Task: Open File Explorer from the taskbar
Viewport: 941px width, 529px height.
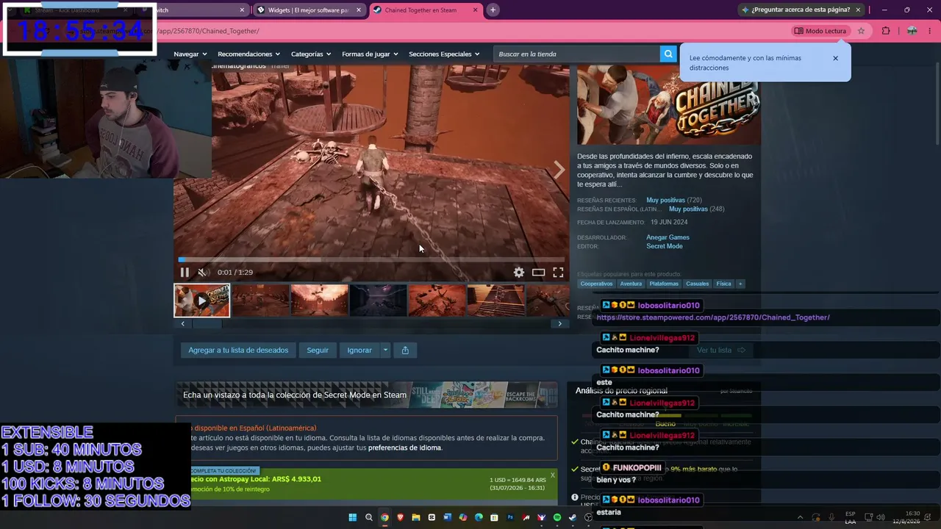Action: (416, 517)
